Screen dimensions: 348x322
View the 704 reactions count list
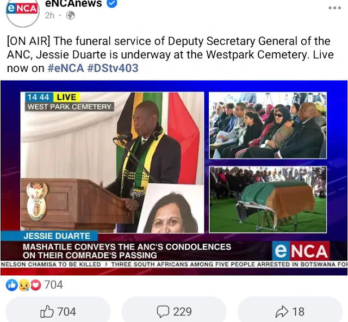53,284
